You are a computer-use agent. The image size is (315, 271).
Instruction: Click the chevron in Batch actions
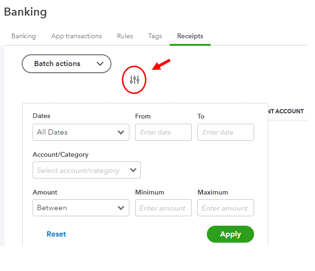pos(100,64)
